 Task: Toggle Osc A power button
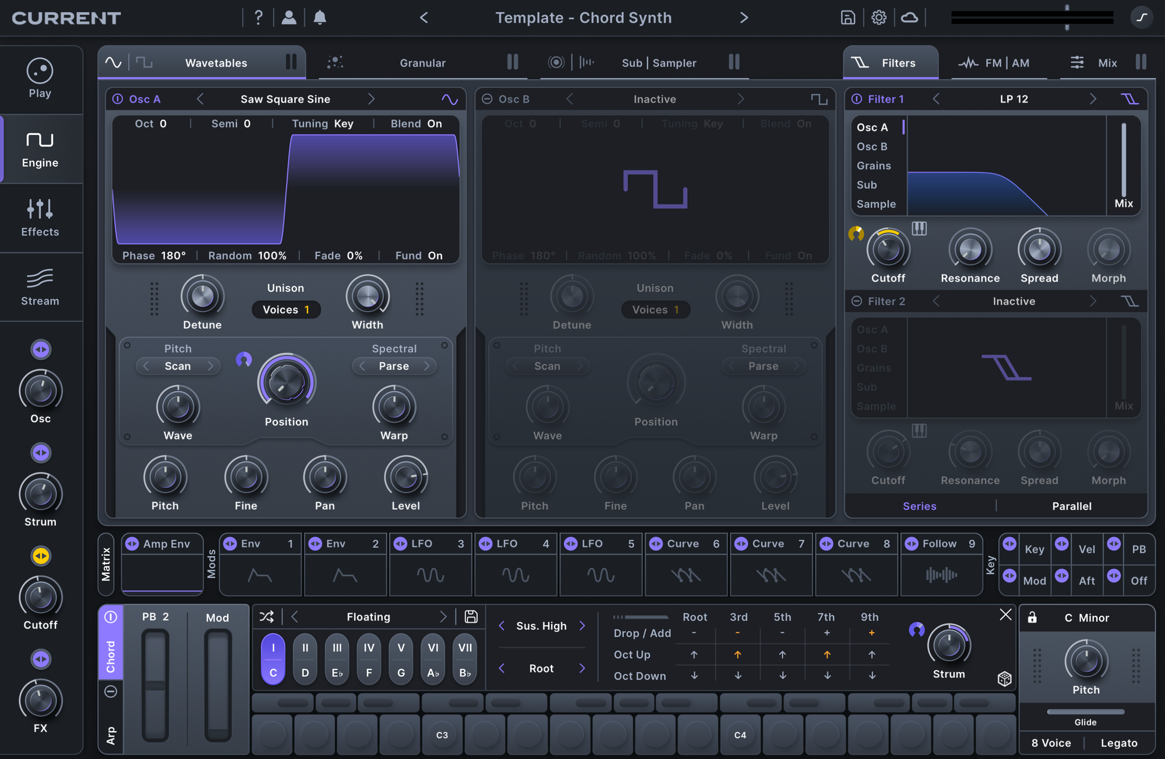(118, 99)
